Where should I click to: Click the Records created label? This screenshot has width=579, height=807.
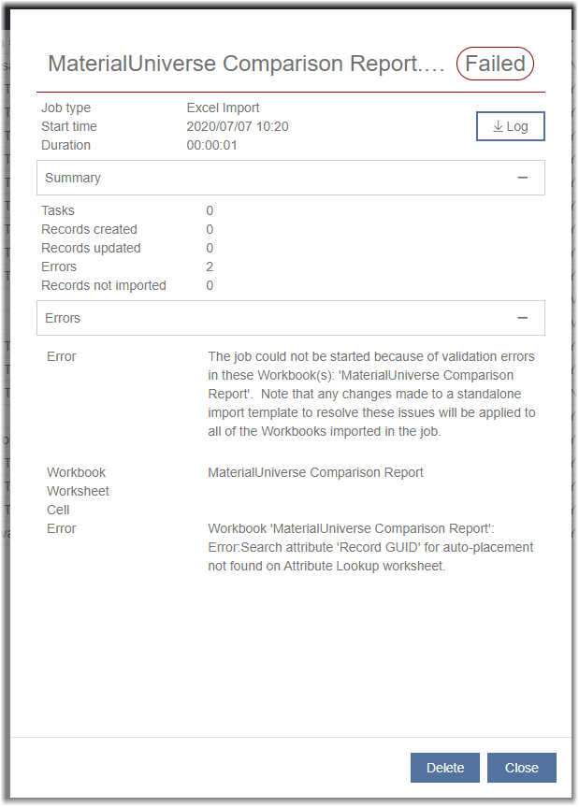(89, 229)
